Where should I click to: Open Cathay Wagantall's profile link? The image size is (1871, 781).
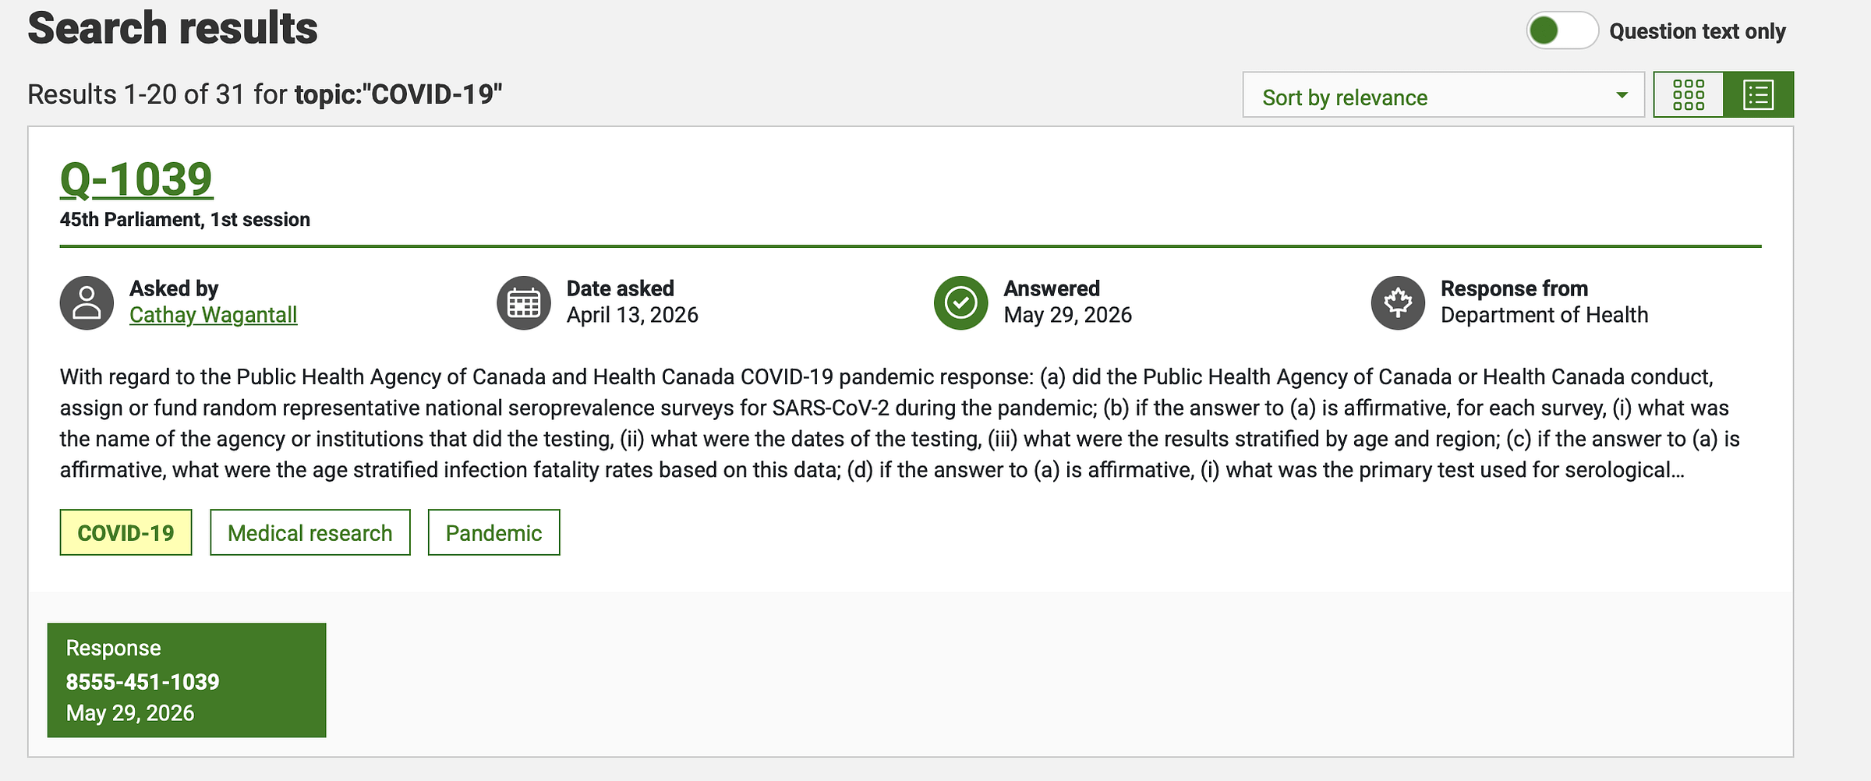click(x=213, y=315)
